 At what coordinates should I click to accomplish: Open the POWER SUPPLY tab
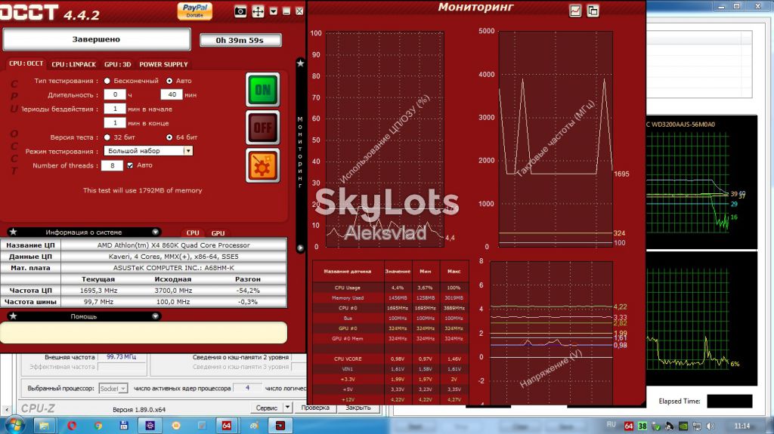click(163, 64)
